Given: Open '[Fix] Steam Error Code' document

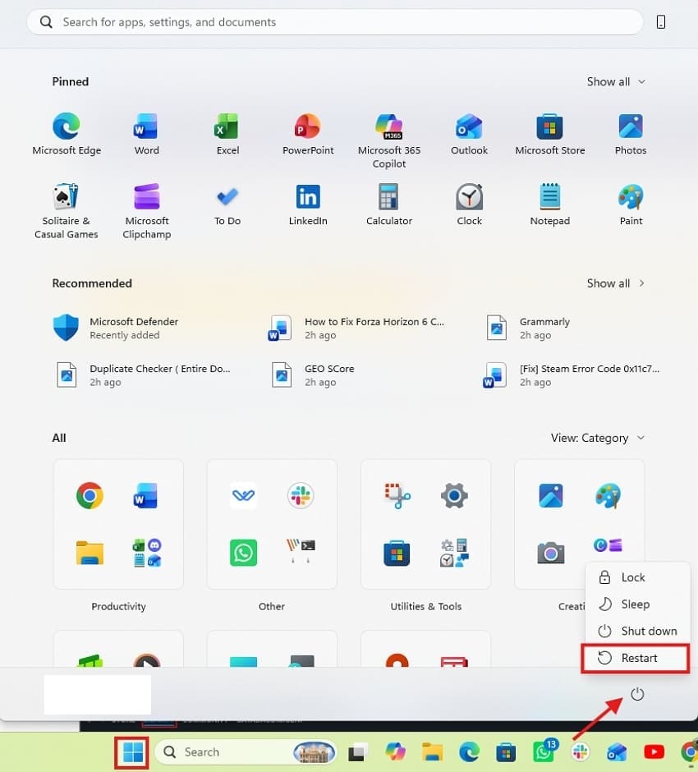Looking at the screenshot, I should [x=571, y=375].
